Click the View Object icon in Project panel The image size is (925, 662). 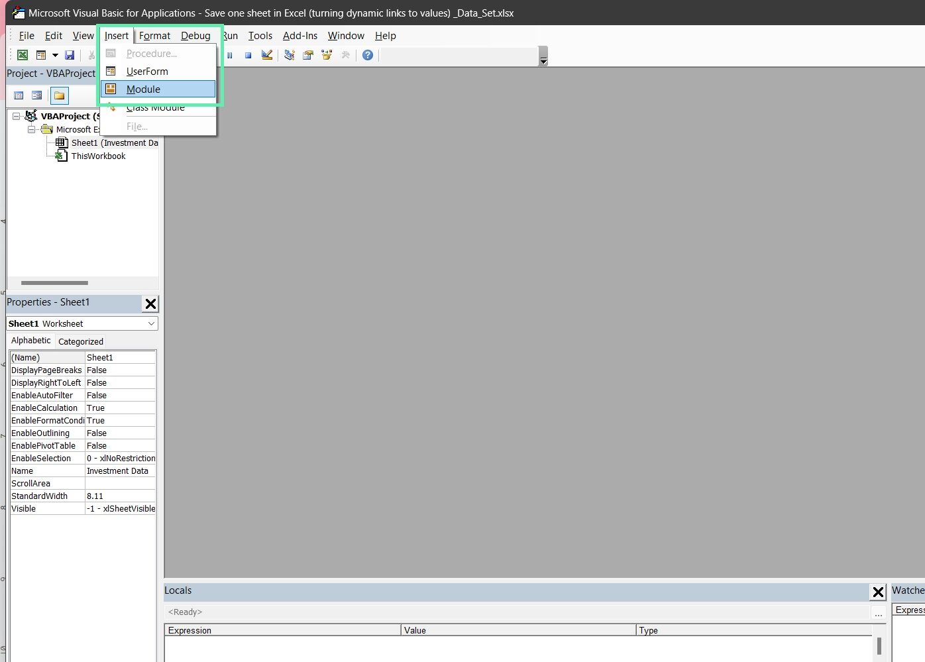pyautogui.click(x=37, y=95)
